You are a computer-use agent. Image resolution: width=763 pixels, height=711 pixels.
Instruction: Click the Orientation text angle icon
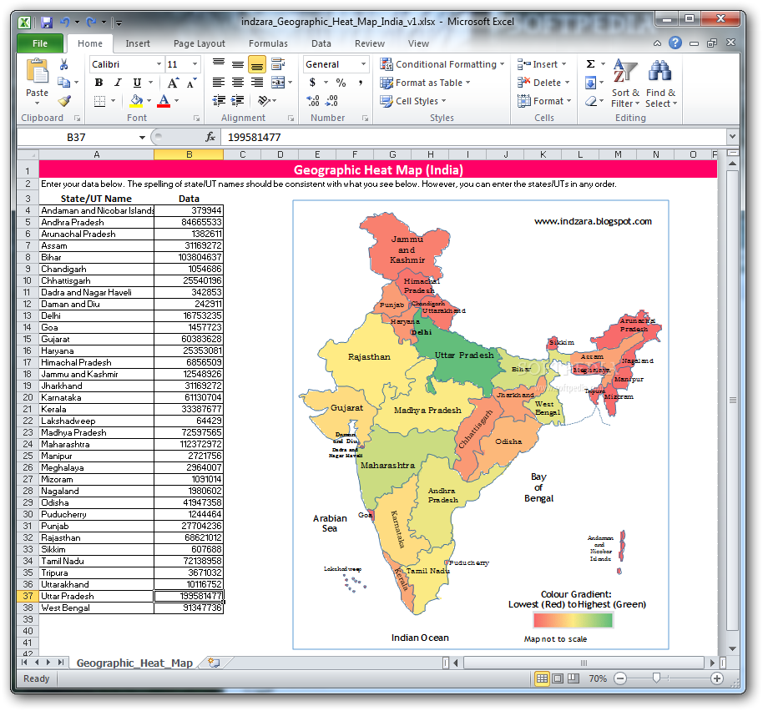click(265, 101)
